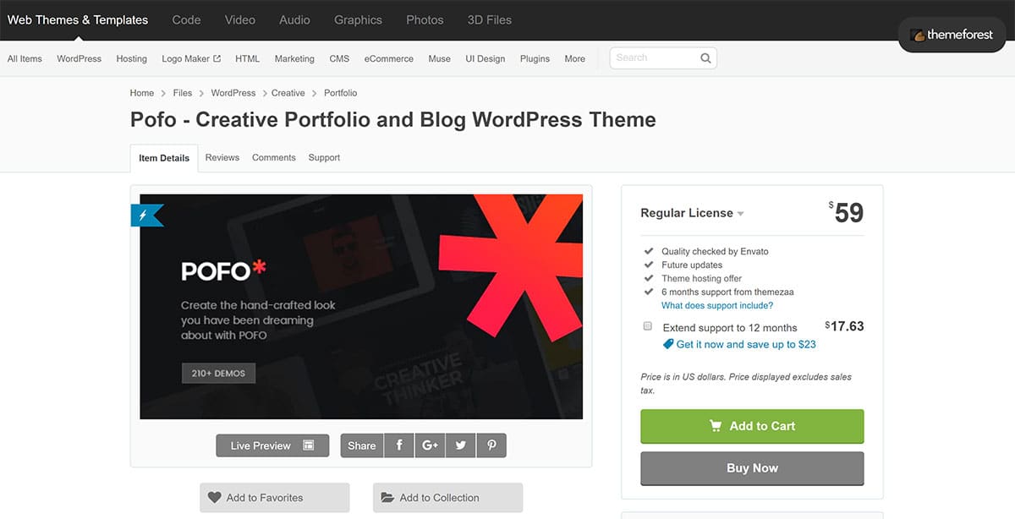Click the ThemeForest logo badge

click(x=952, y=35)
